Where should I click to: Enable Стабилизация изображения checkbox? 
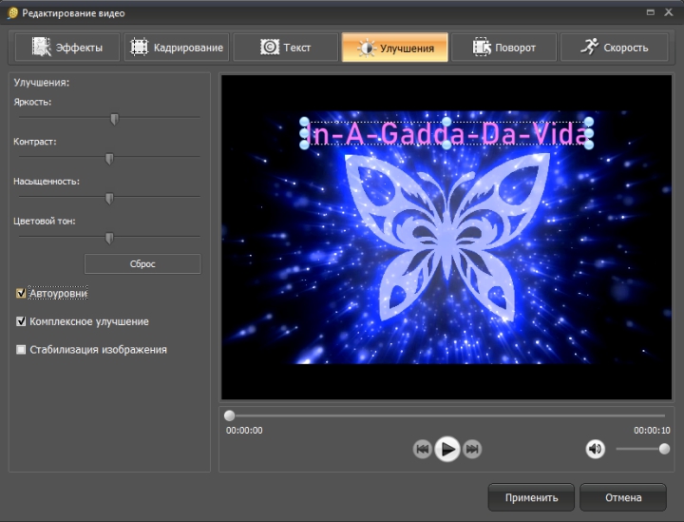pos(21,350)
